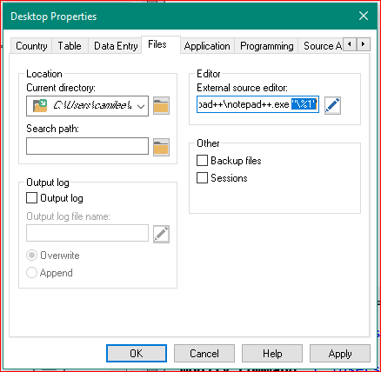Enable the Output log checkbox
This screenshot has height=372, width=381.
pyautogui.click(x=31, y=198)
